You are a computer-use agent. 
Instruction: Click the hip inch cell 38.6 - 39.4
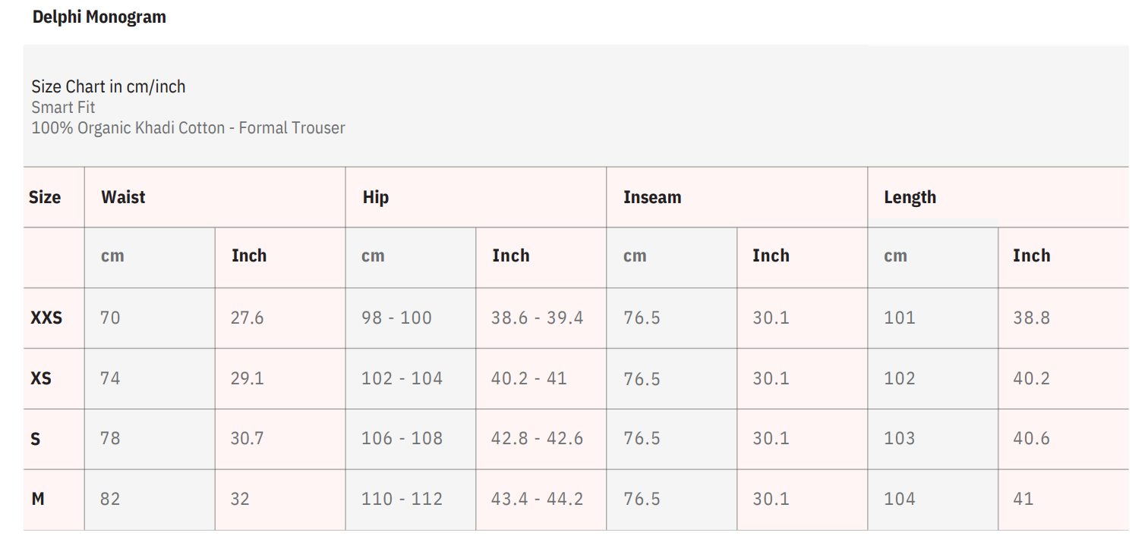537,318
